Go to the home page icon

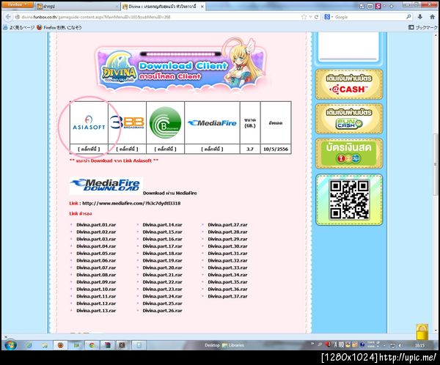(x=433, y=17)
